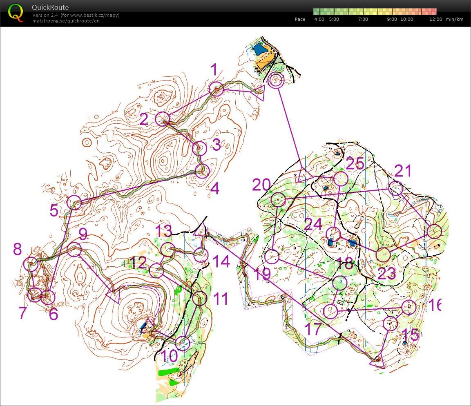Click control number 20 label
The width and height of the screenshot is (471, 406).
261,184
